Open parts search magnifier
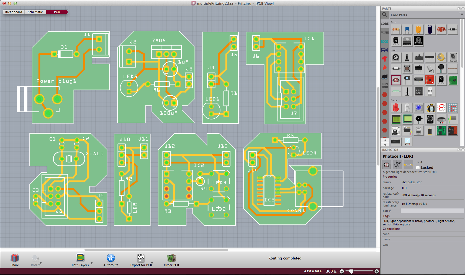Image resolution: width=465 pixels, height=275 pixels. [385, 15]
